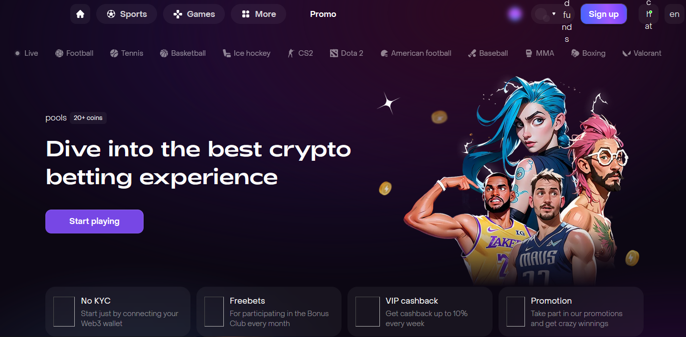Open Valorant esports category
This screenshot has height=337, width=686.
pyautogui.click(x=642, y=53)
